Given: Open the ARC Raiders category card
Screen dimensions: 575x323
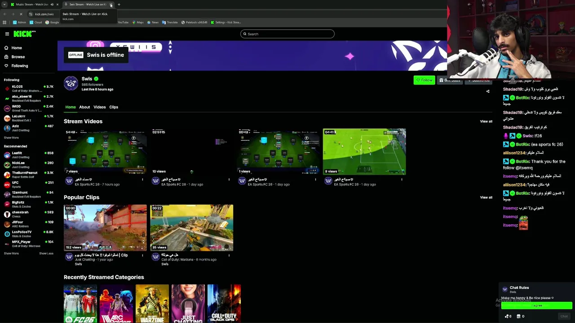Looking at the screenshot, I should pyautogui.click(x=116, y=304).
